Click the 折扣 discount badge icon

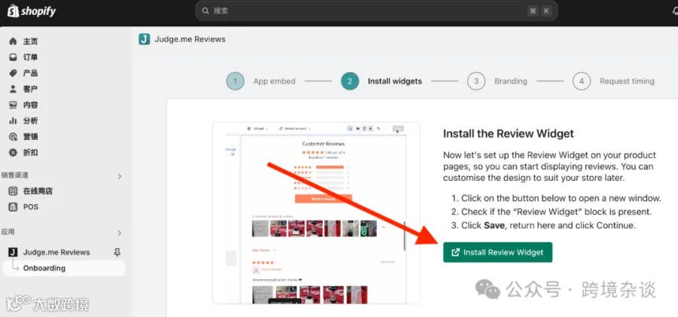tap(13, 152)
